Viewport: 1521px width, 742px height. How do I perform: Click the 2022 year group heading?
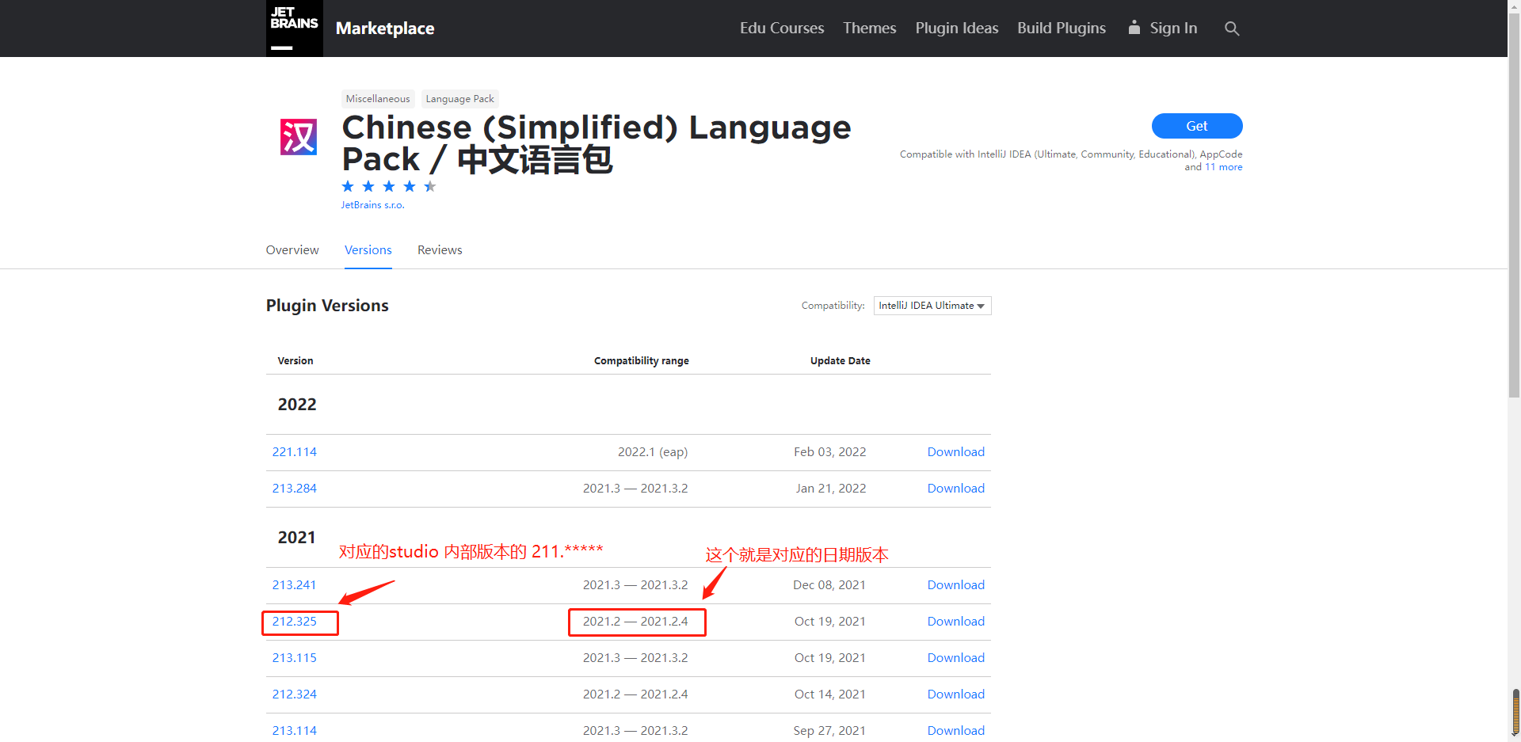[297, 405]
